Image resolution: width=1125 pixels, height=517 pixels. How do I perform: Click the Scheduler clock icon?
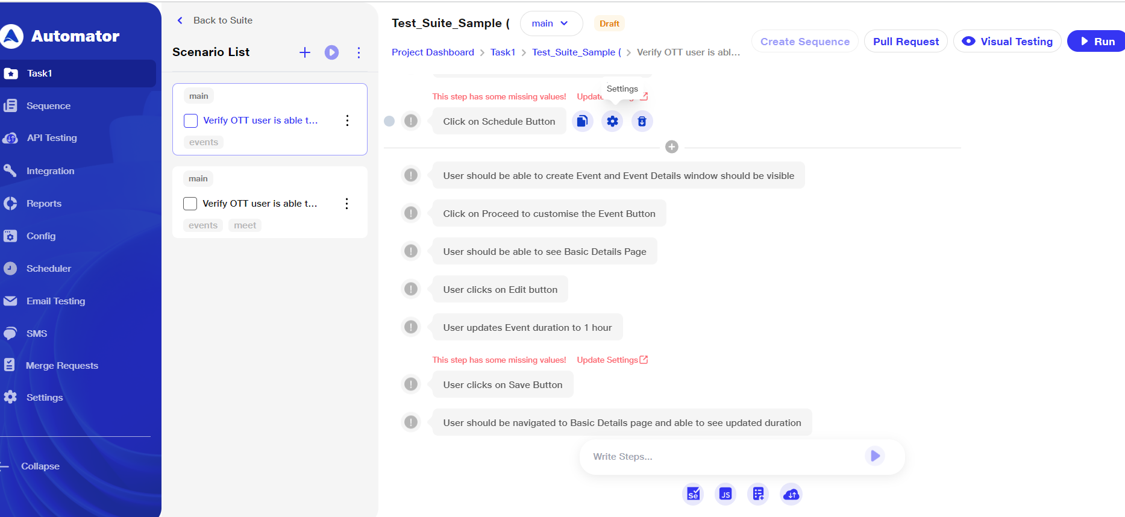10,269
